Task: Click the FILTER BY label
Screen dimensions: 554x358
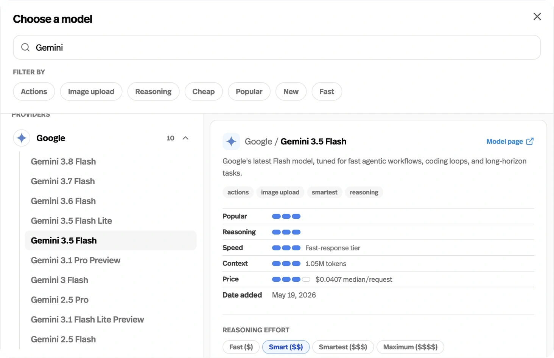Action: [x=29, y=72]
